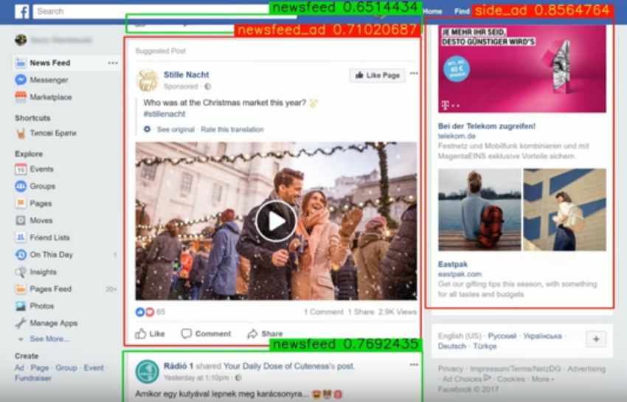Click the Event link under Create
627x402 pixels.
[x=94, y=368]
